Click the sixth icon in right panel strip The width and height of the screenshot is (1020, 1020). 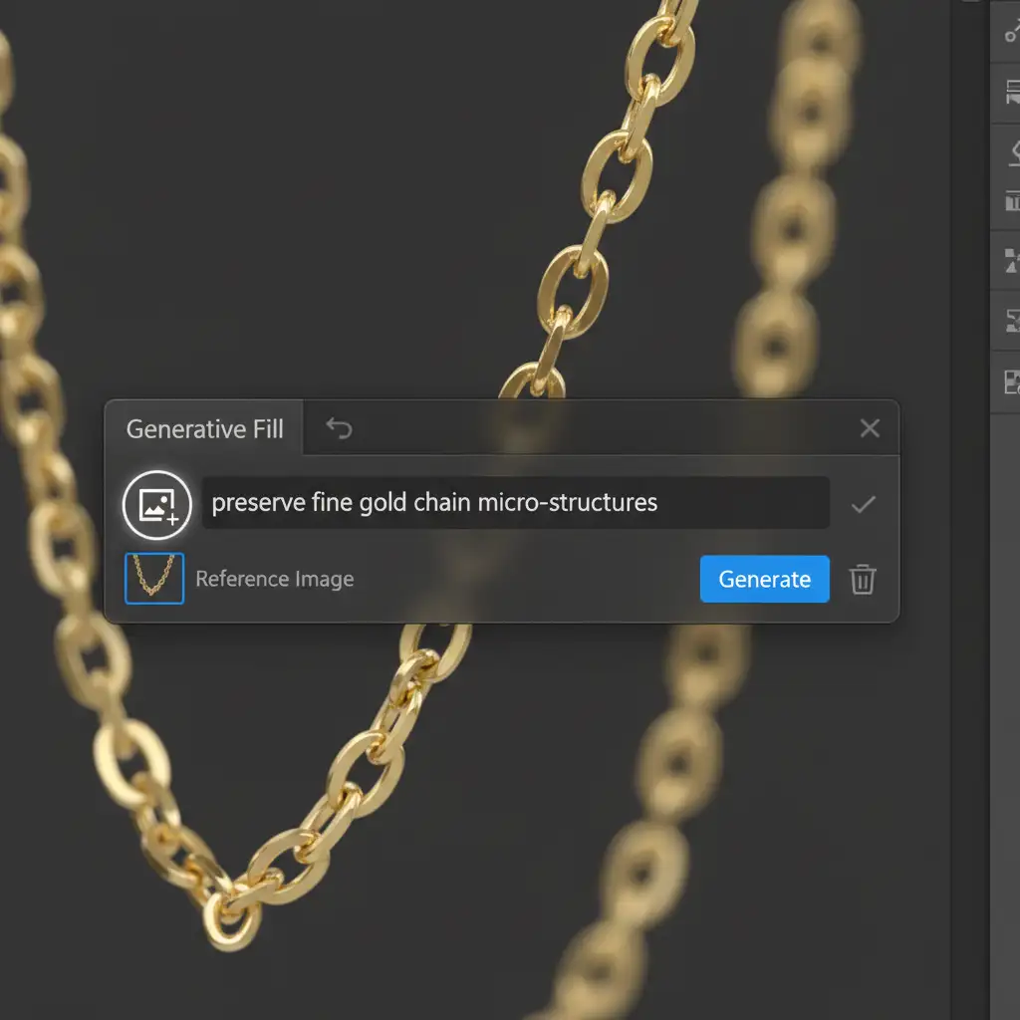1011,321
